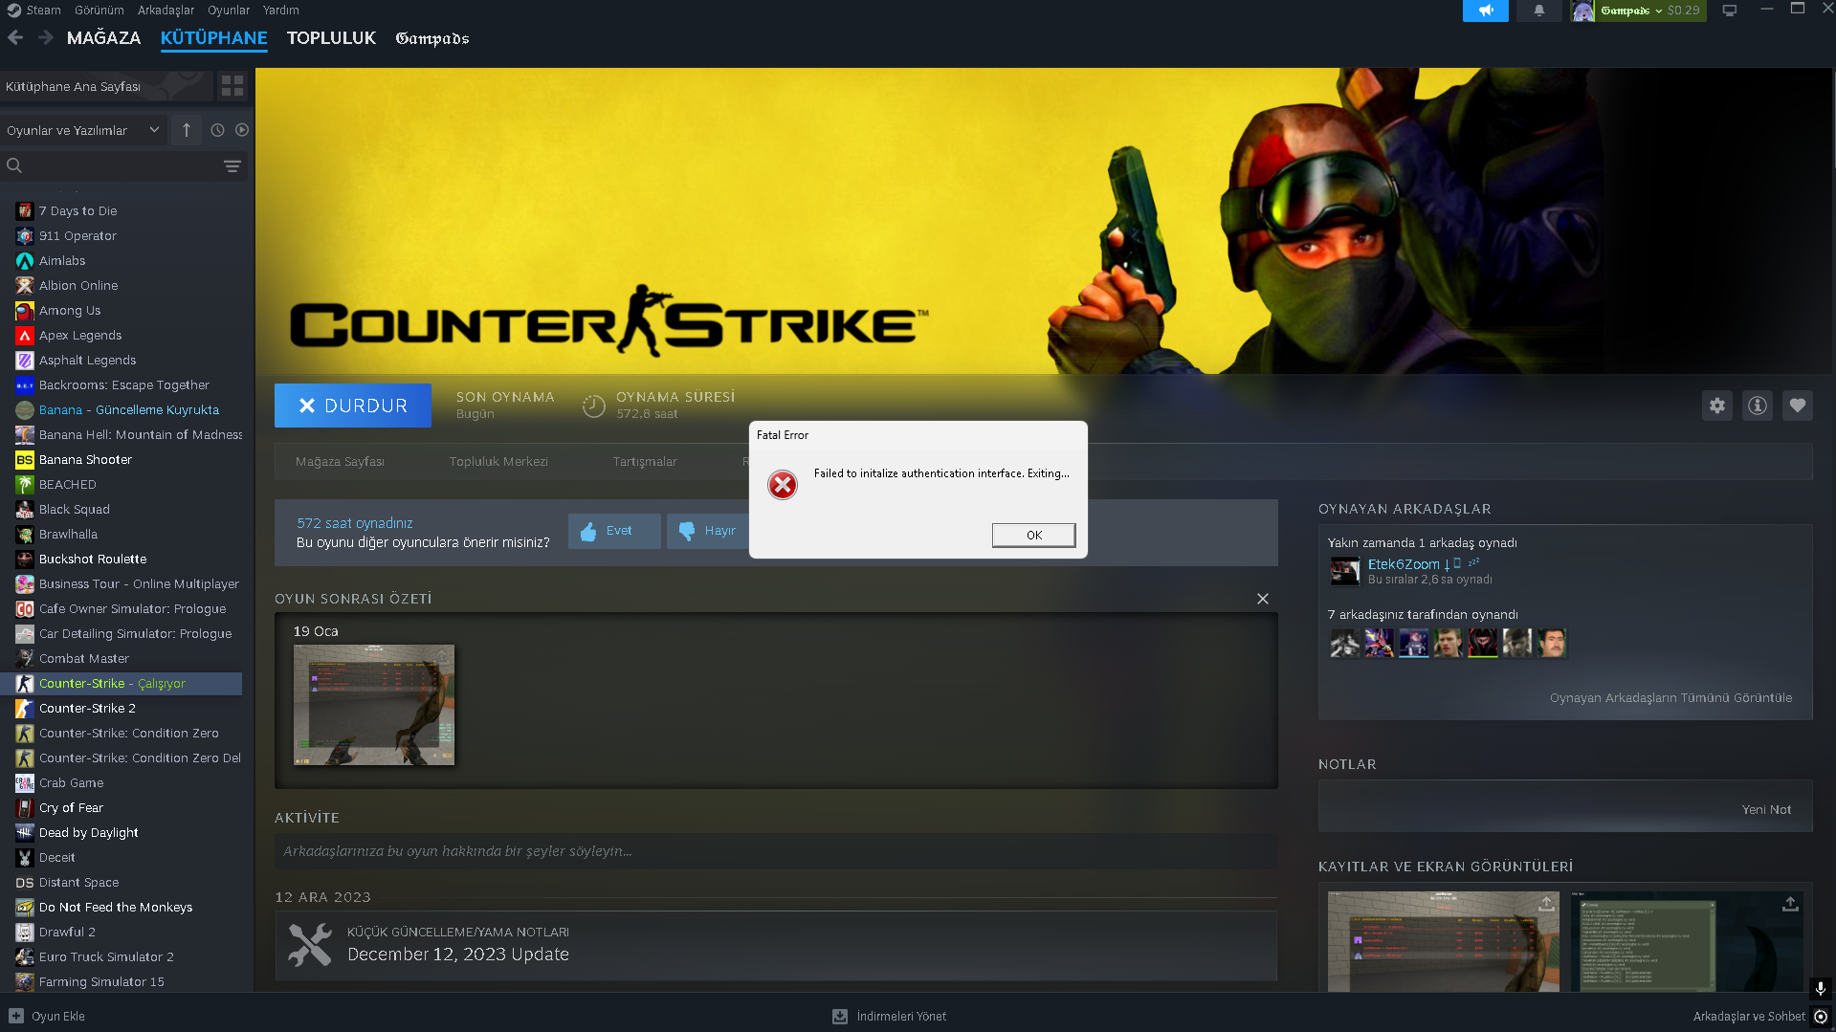Click the thumbs up Evet button
The width and height of the screenshot is (1836, 1032).
(614, 531)
